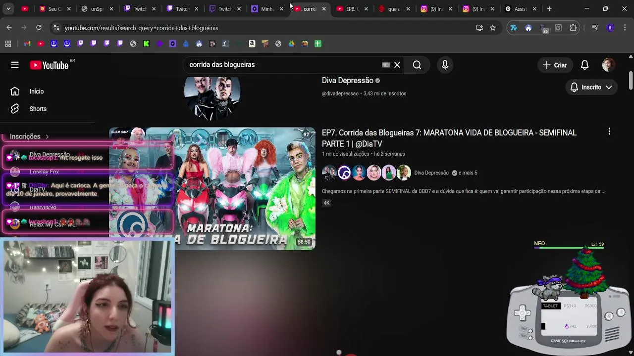Viewport: 634px width, 356px height.
Task: Switch to the 'Assist' tab
Action: click(520, 9)
